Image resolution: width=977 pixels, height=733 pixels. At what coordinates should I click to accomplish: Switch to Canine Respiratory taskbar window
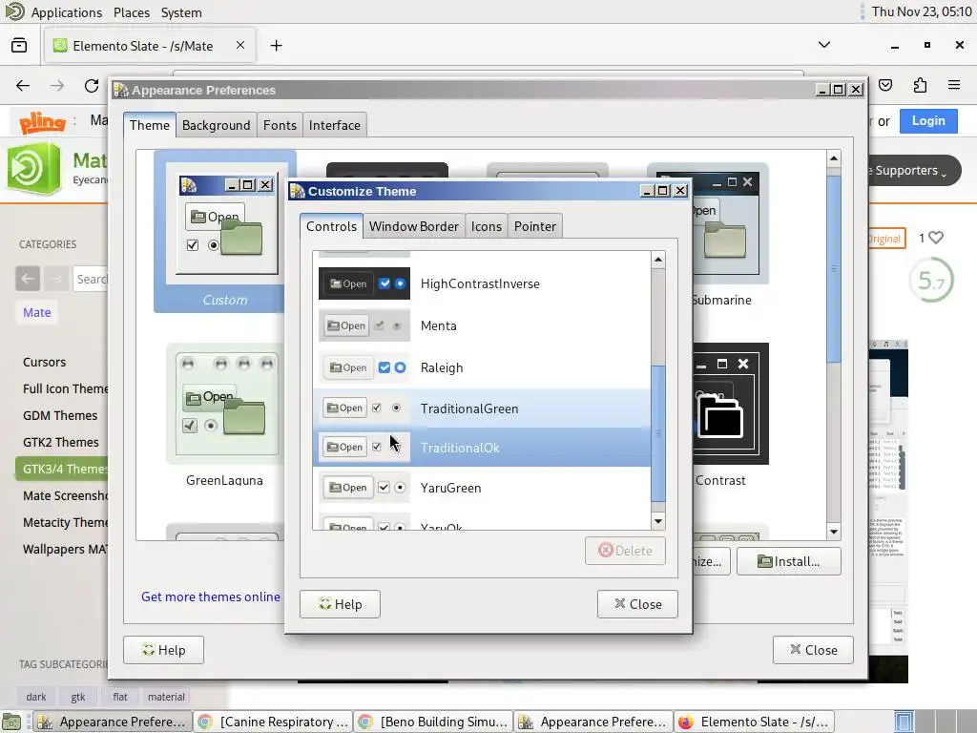click(273, 722)
